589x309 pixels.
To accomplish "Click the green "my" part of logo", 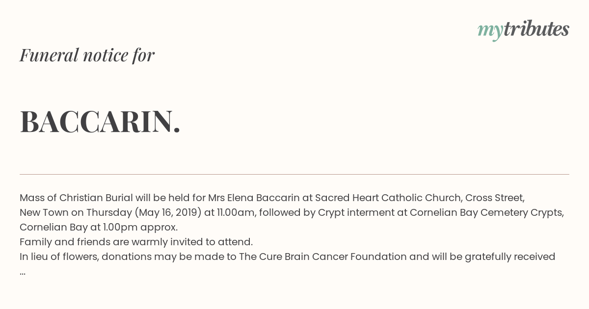I will pos(490,31).
